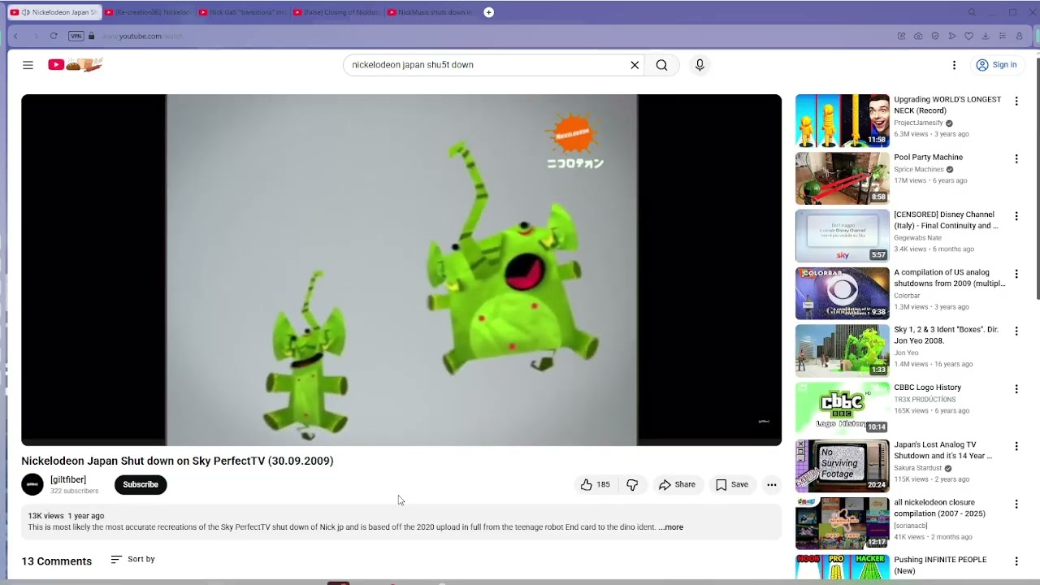
Task: Expand the description with ...more
Action: click(x=671, y=527)
